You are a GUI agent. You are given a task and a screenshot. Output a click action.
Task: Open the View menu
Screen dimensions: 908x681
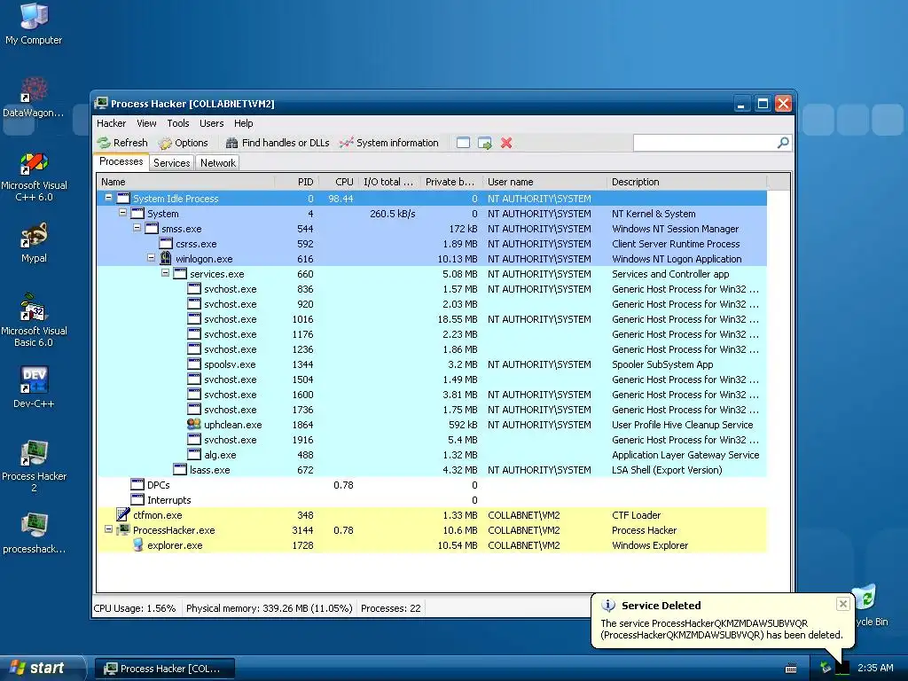click(146, 123)
